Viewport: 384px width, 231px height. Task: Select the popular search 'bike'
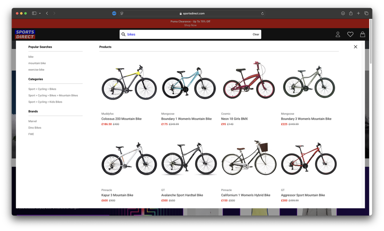[x=31, y=57]
